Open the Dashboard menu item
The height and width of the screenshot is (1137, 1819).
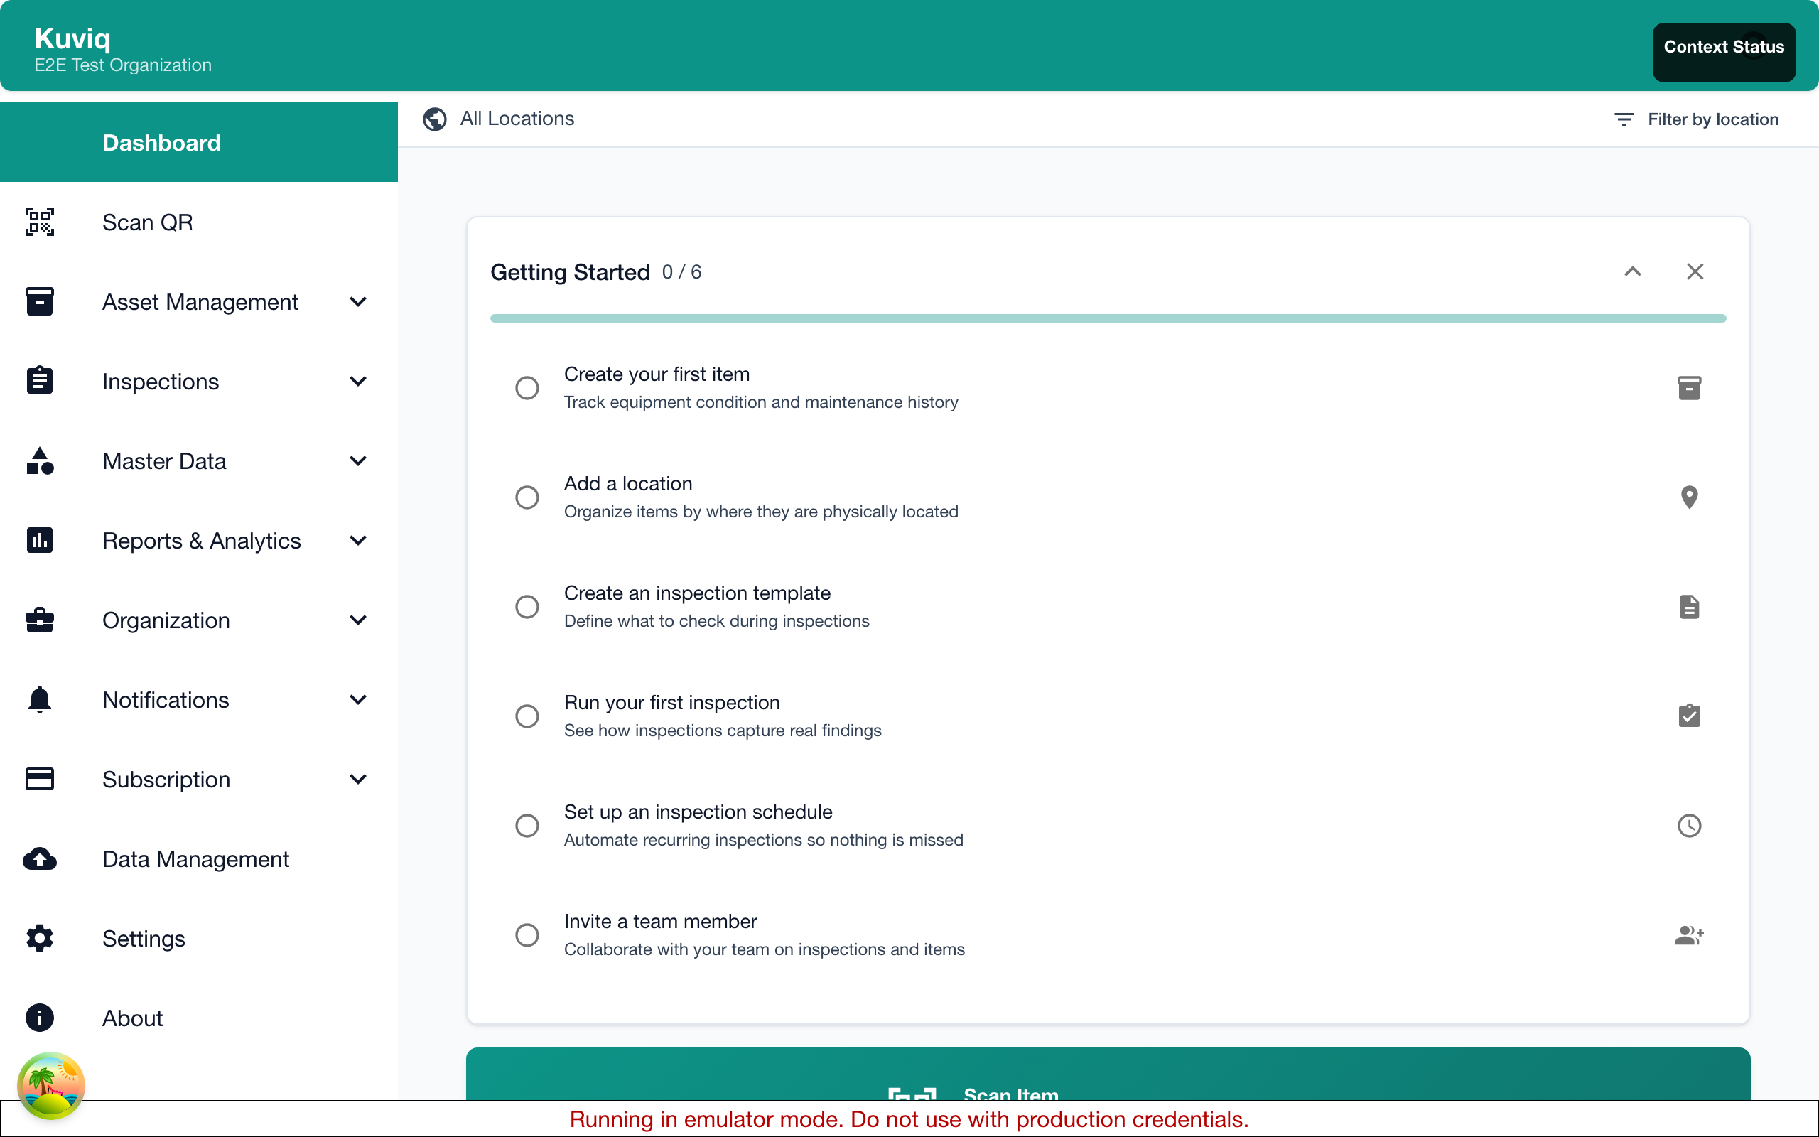tap(198, 142)
